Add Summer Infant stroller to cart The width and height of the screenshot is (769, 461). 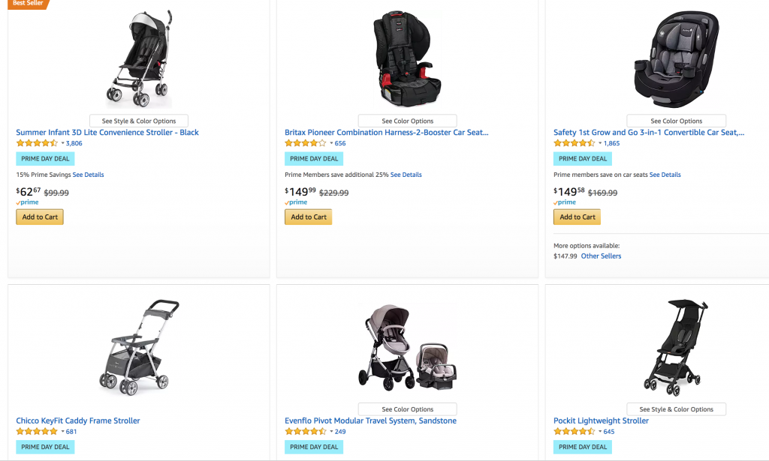tap(40, 217)
